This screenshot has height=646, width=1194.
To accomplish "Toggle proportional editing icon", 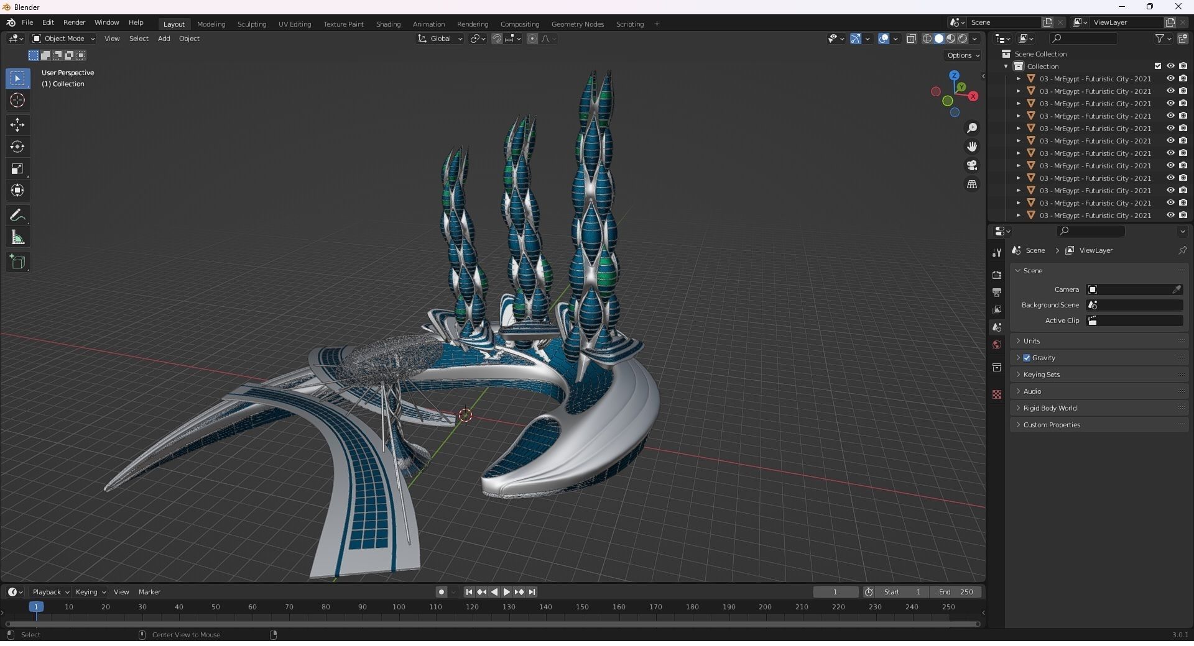I will [532, 39].
